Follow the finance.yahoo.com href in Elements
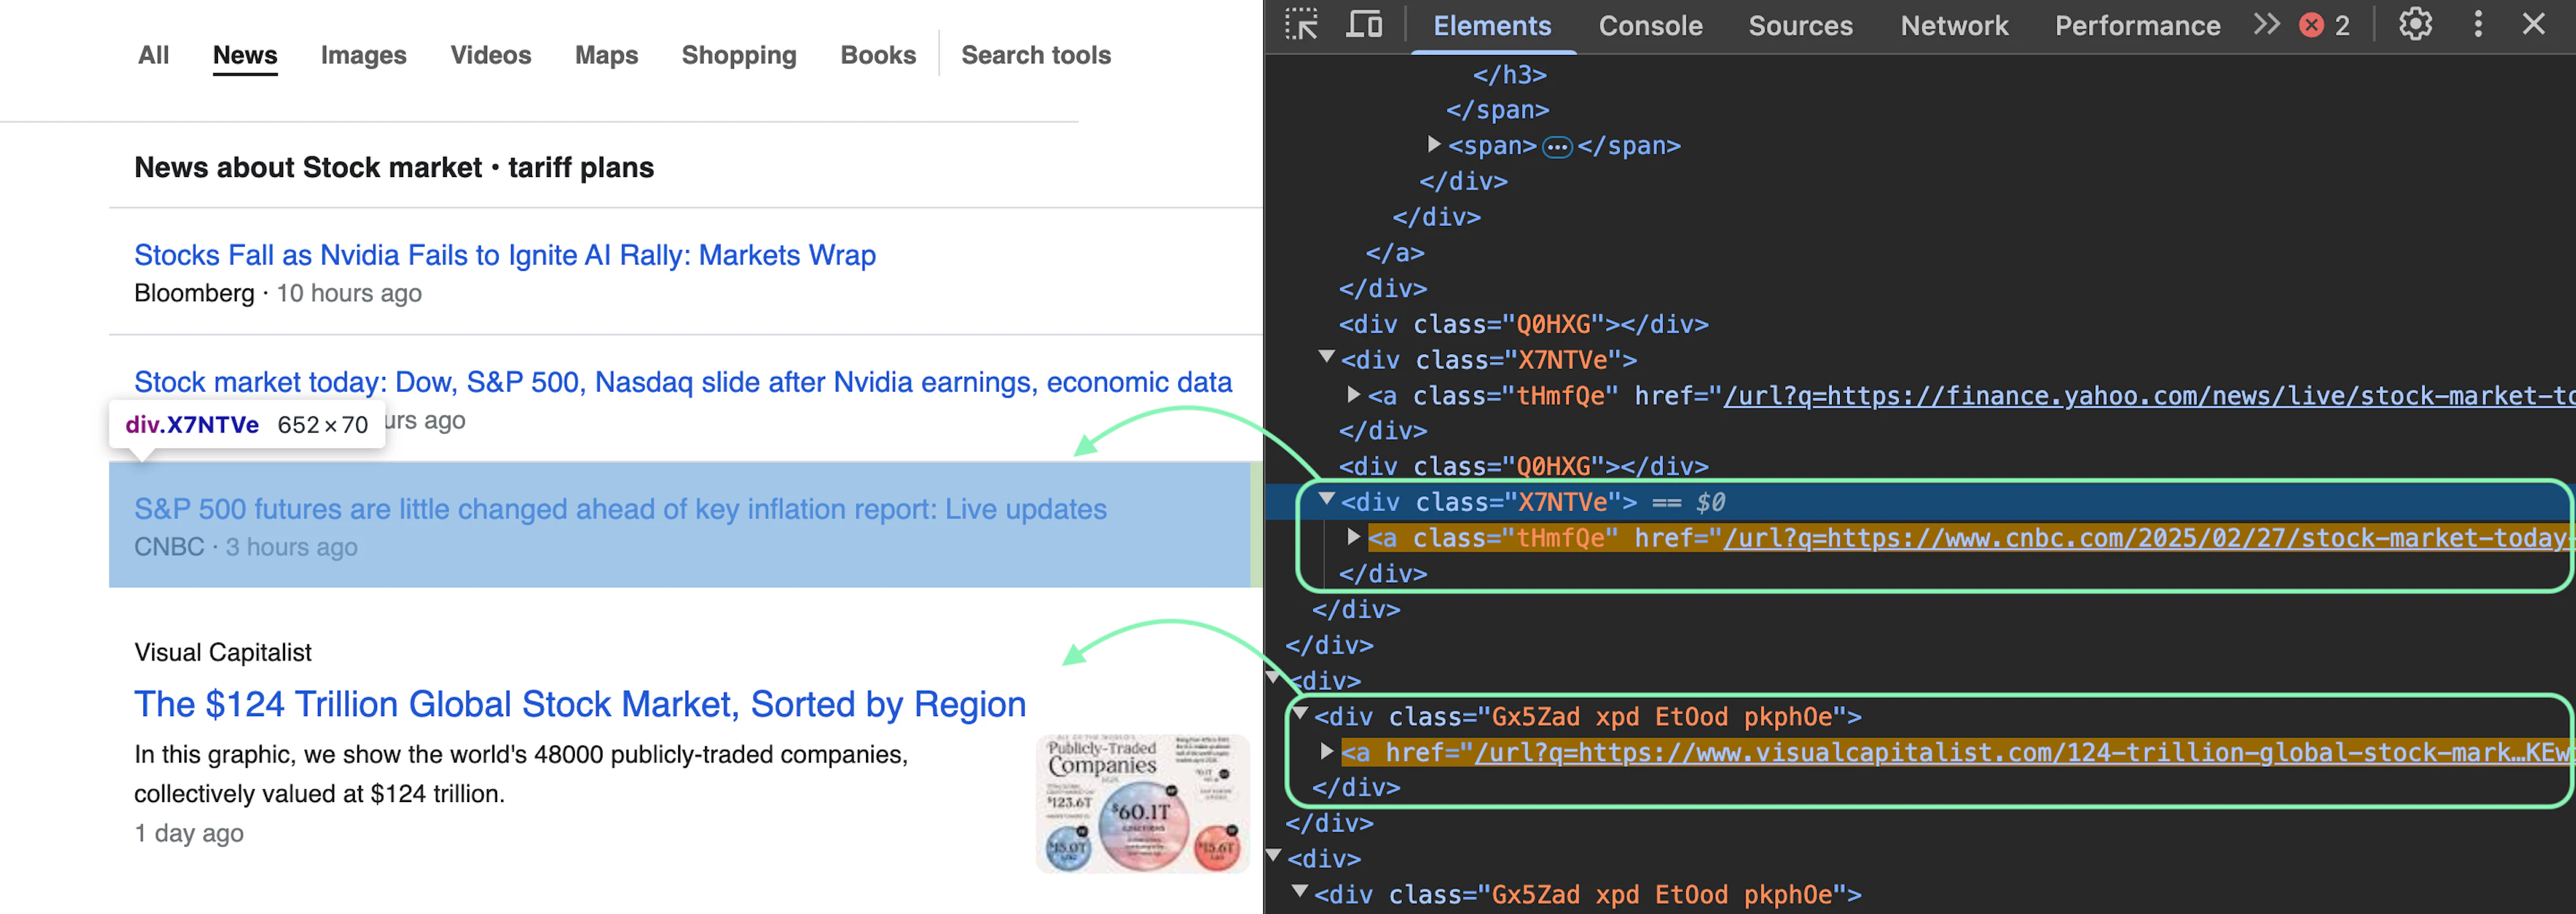Image resolution: width=2576 pixels, height=914 pixels. coord(2149,396)
